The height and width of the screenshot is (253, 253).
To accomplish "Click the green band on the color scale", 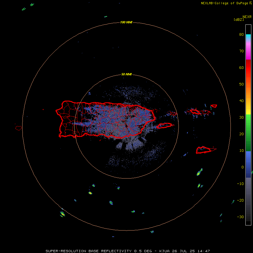I will click(x=248, y=133).
